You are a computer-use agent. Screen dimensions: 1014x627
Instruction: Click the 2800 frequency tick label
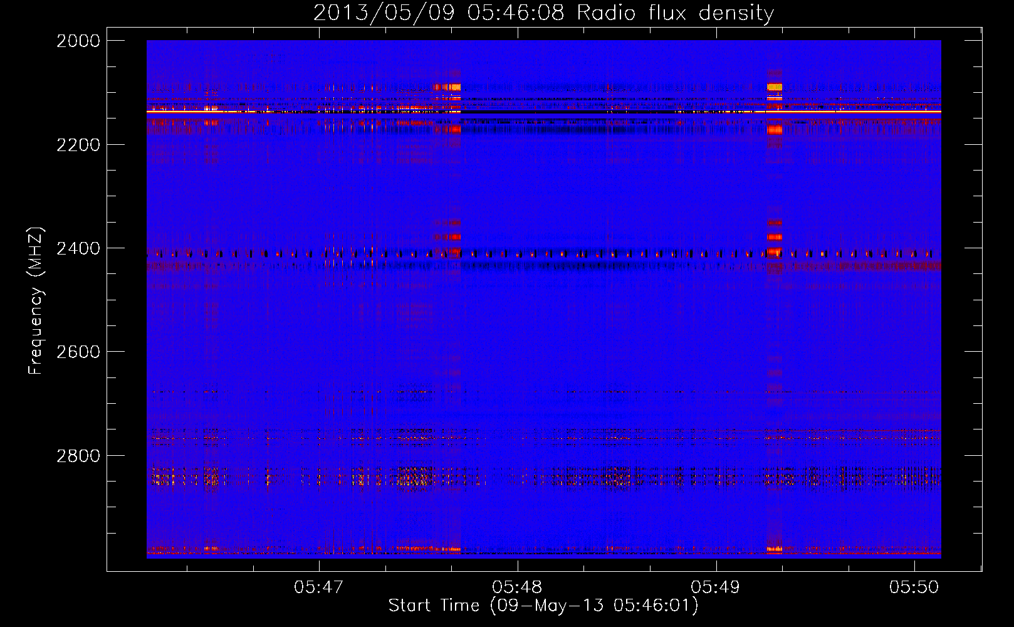pyautogui.click(x=78, y=456)
